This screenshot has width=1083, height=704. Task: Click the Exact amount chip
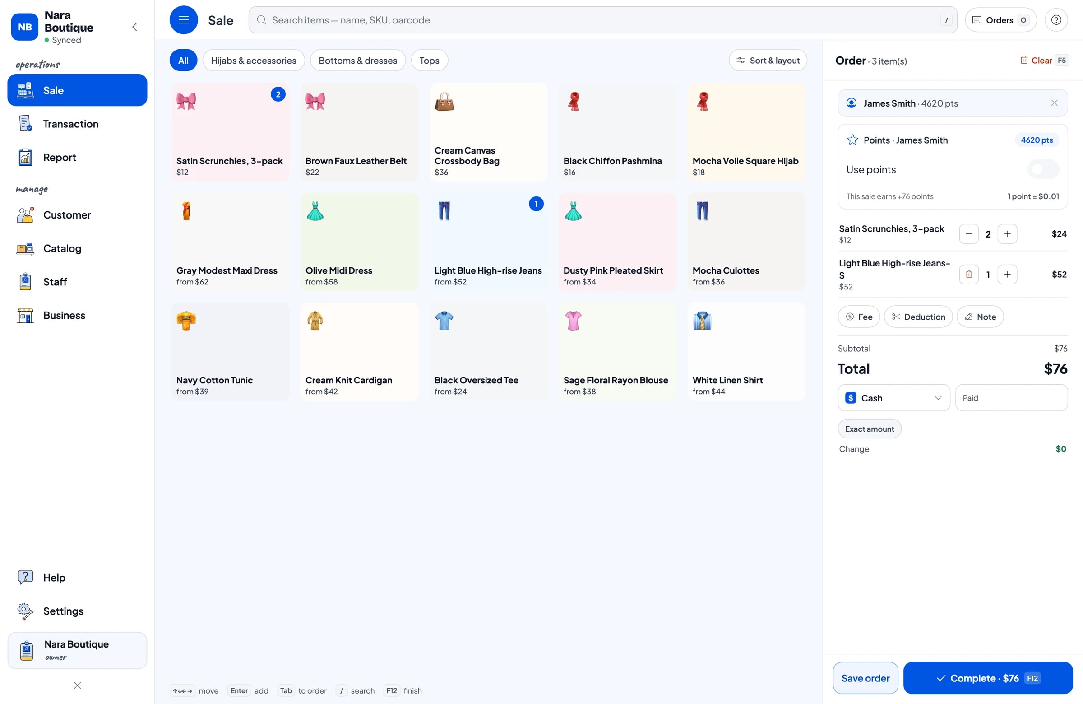coord(869,429)
